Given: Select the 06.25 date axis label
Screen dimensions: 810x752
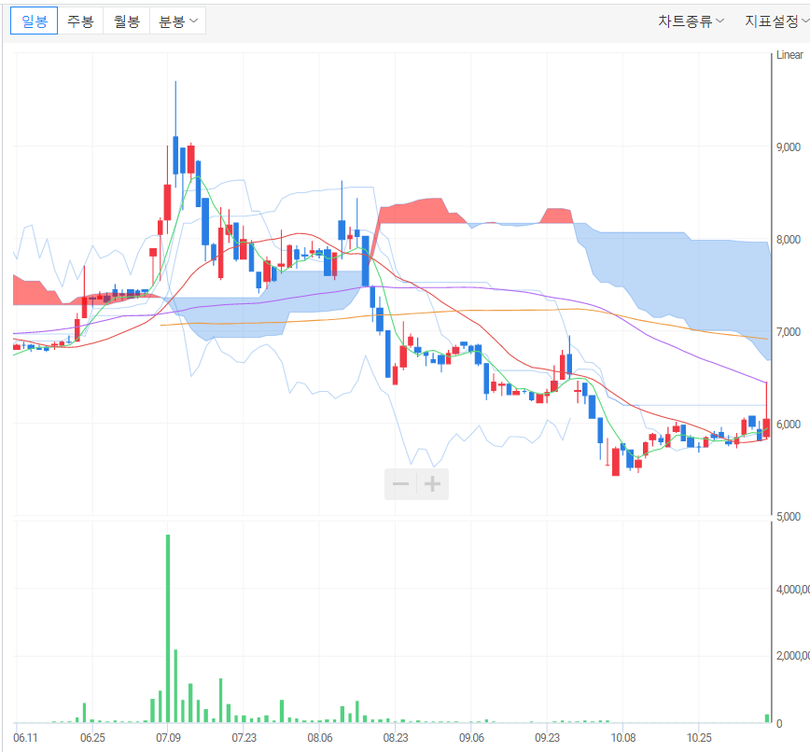Looking at the screenshot, I should [92, 737].
